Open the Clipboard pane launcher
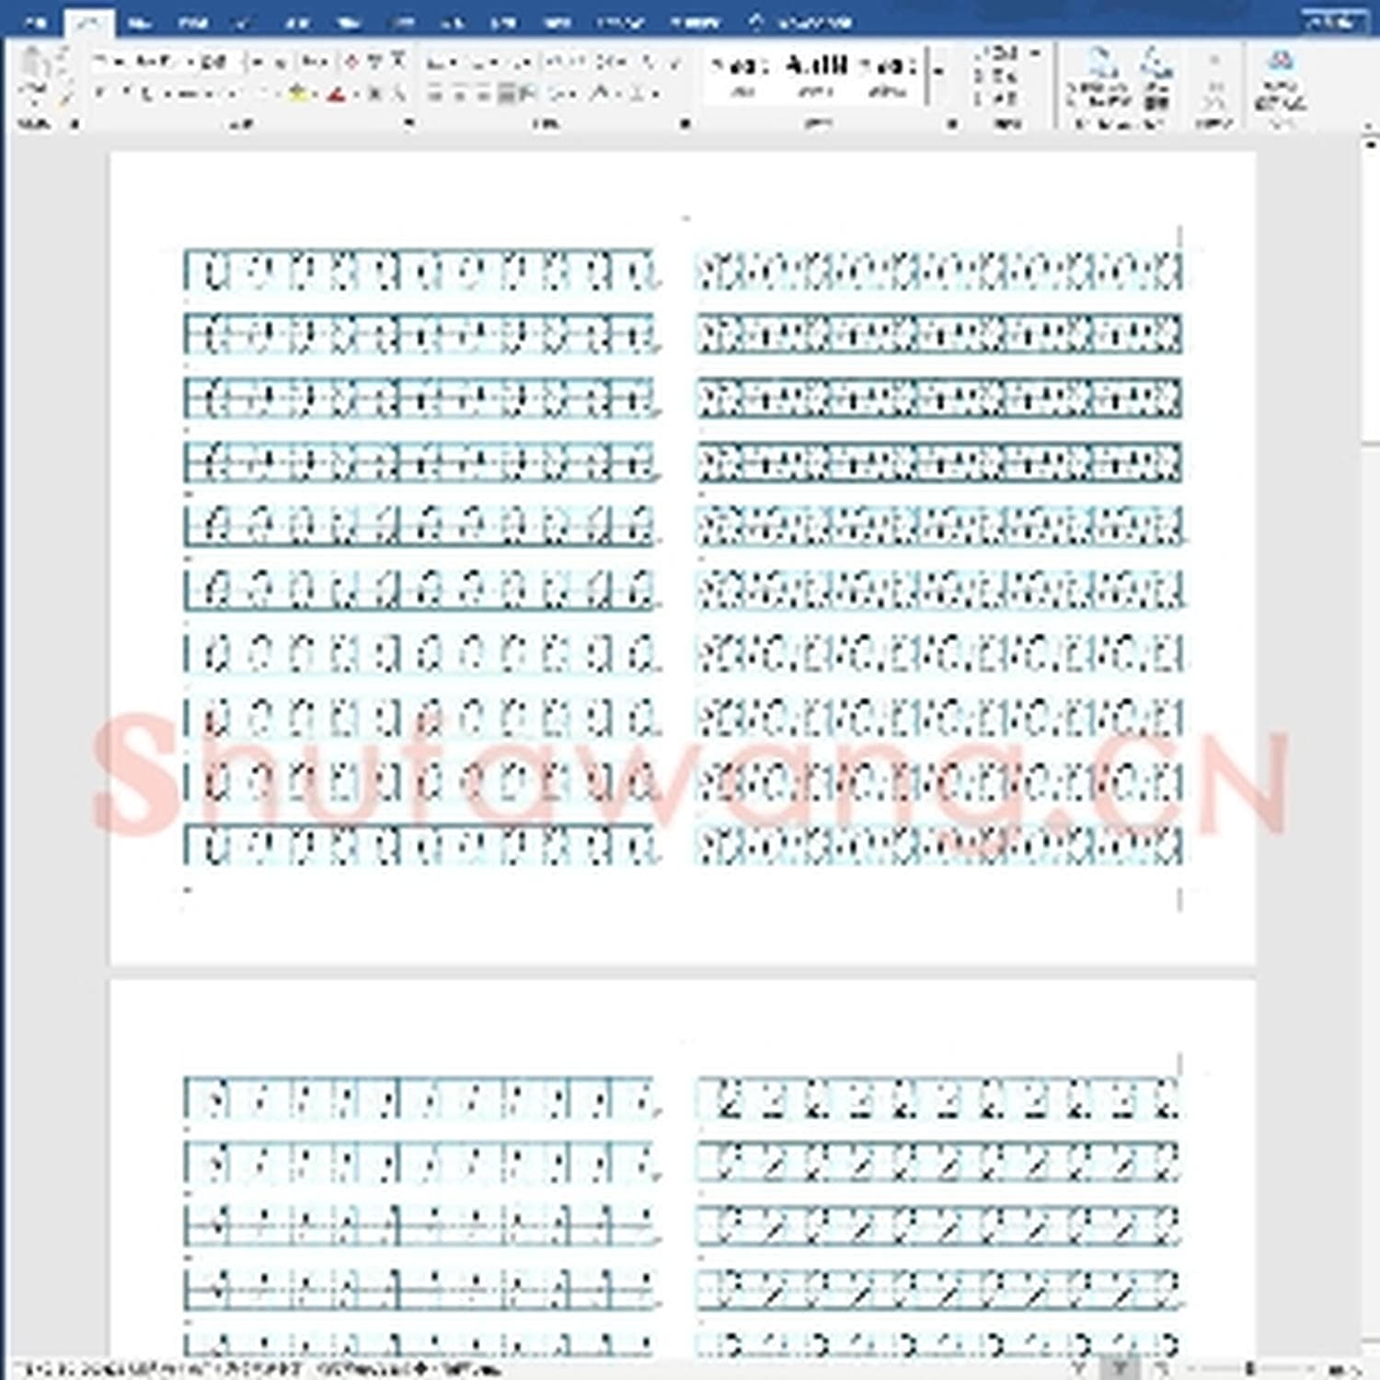This screenshot has height=1380, width=1380. pos(75,123)
